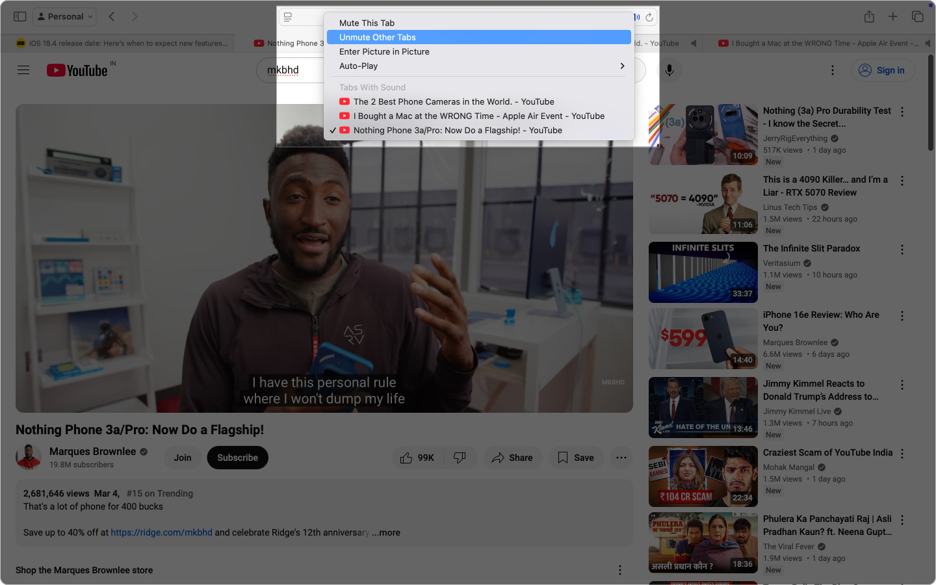The height and width of the screenshot is (585, 936).
Task: Go forward with the forward arrow
Action: 135,16
